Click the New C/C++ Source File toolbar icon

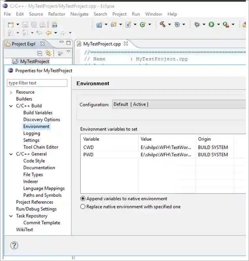(x=128, y=25)
